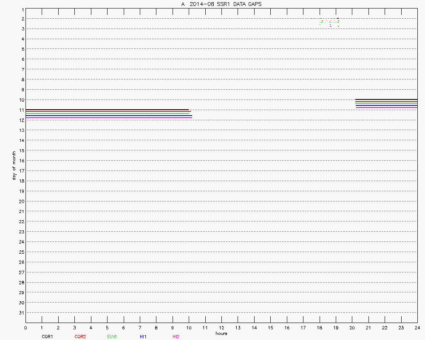Image resolution: width=425 pixels, height=340 pixels.
Task: Select the blue HI1 legend label
Action: (143, 337)
